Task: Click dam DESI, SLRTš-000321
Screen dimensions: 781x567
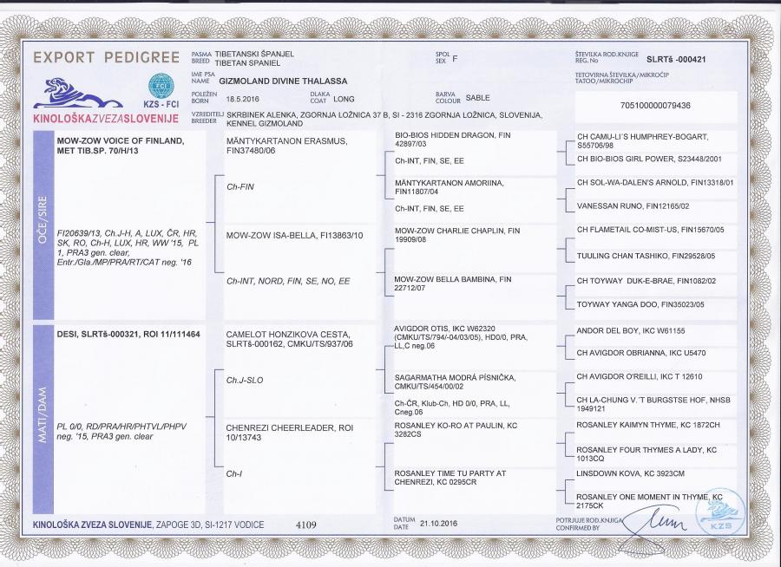Action: 128,334
